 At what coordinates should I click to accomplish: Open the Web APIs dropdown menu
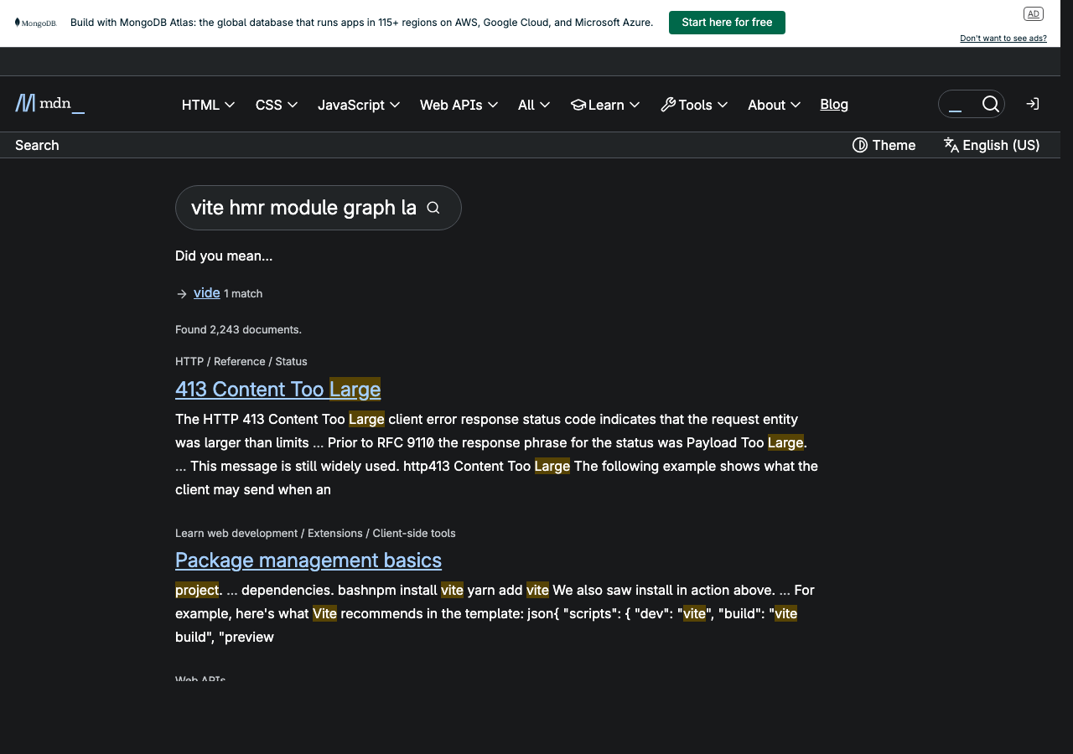click(x=459, y=105)
